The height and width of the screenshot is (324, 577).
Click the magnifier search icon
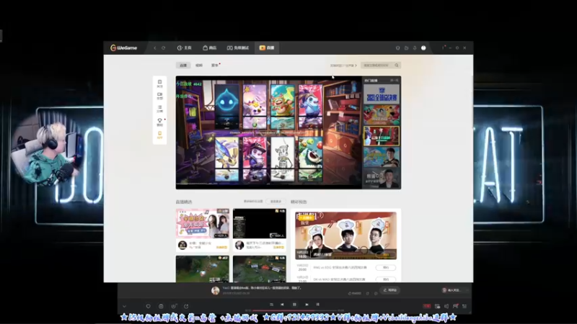coord(397,66)
